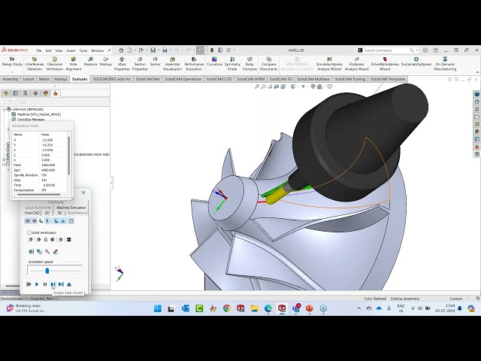The image size is (481, 361).
Task: Collapse the CAM-Part (IMPELLER) tree node
Action: click(4, 109)
